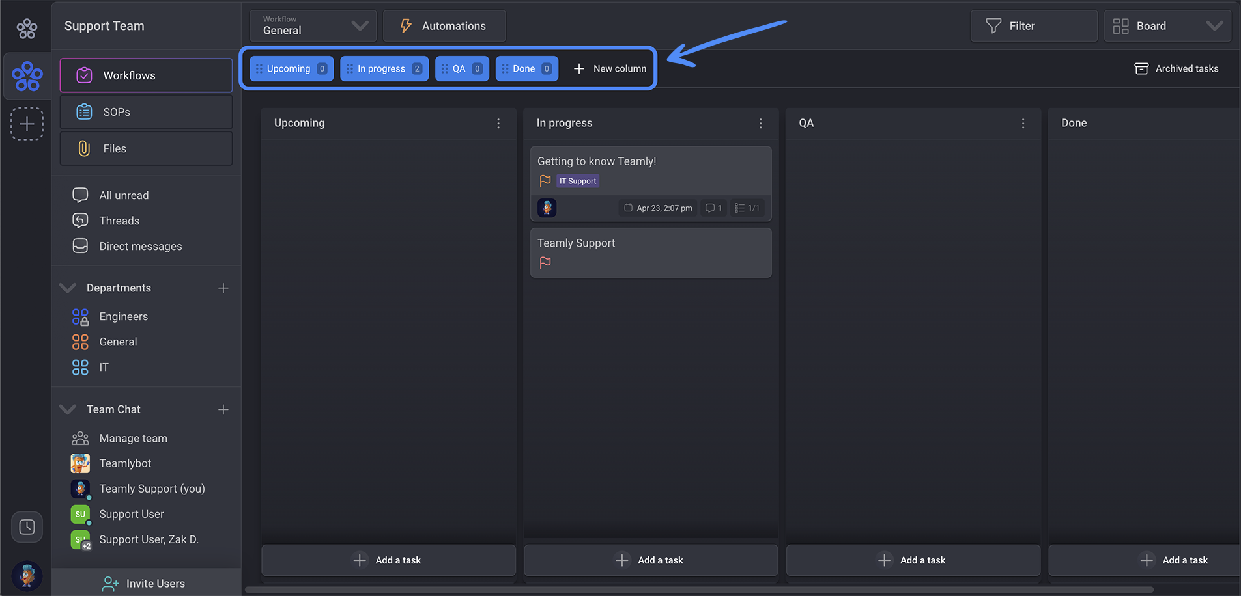Add a New column
1241x596 pixels.
610,68
